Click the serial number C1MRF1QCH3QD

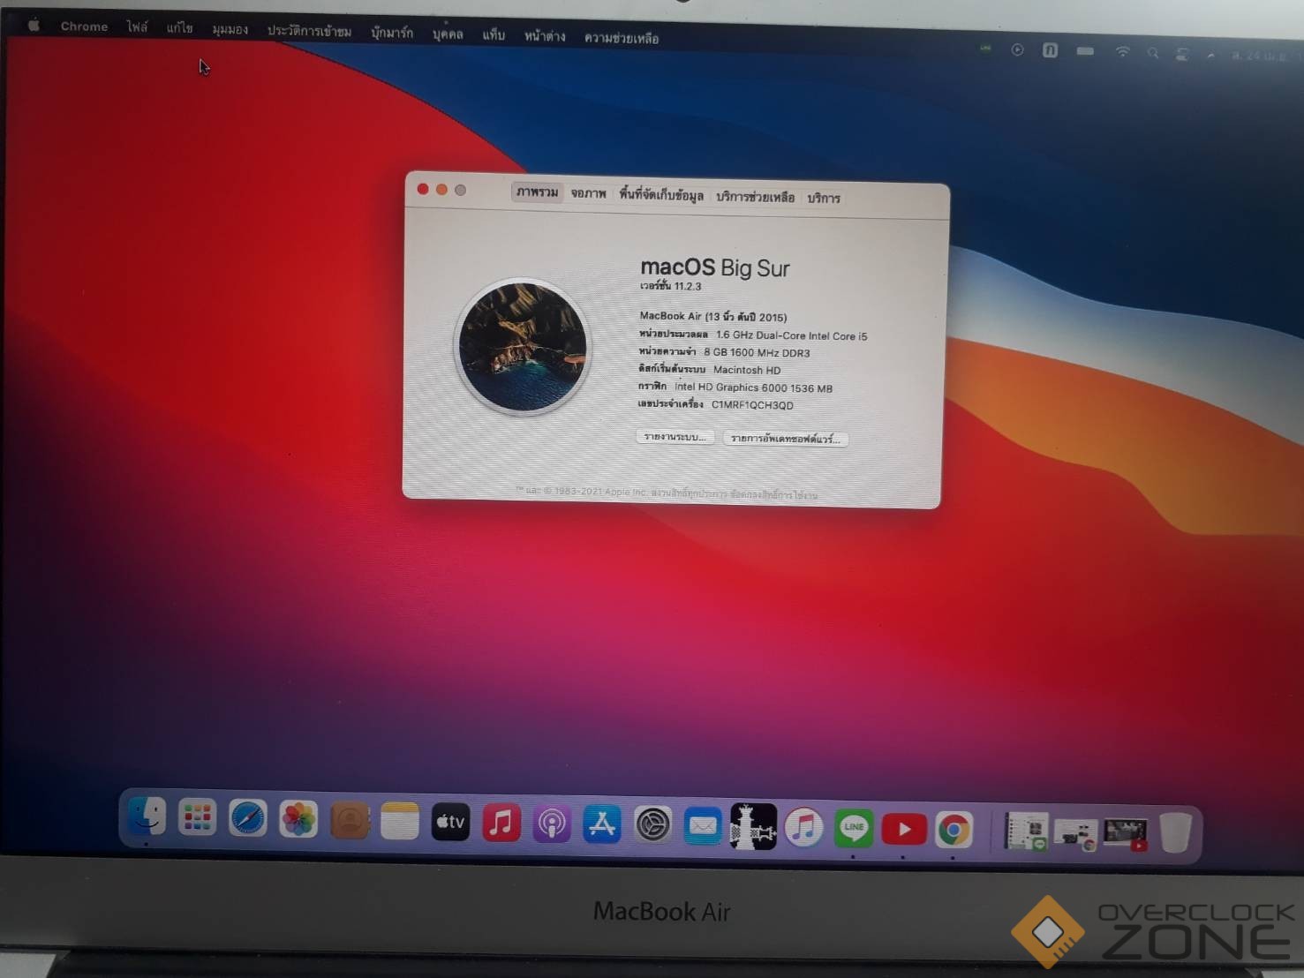(752, 405)
